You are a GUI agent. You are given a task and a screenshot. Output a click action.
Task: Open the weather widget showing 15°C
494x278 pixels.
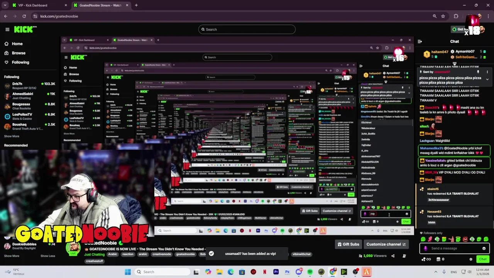(15, 272)
